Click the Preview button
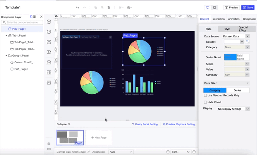257x155 pixels. [231, 8]
